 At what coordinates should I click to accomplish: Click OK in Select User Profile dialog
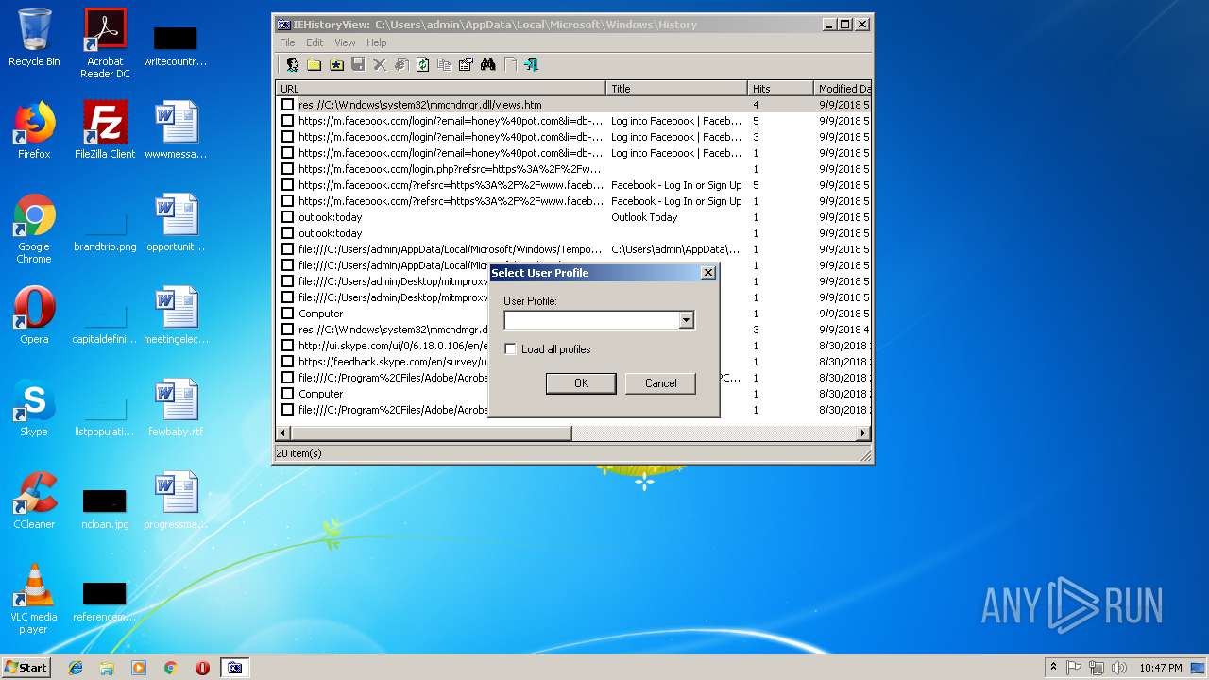pyautogui.click(x=581, y=383)
